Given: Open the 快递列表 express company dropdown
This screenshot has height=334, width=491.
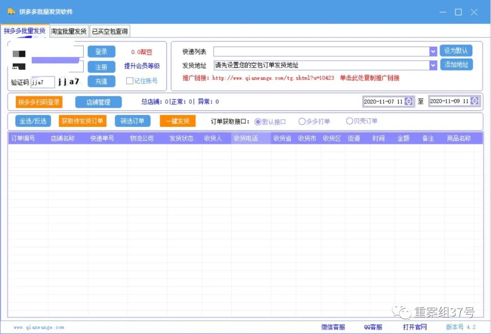Looking at the screenshot, I should tap(432, 51).
